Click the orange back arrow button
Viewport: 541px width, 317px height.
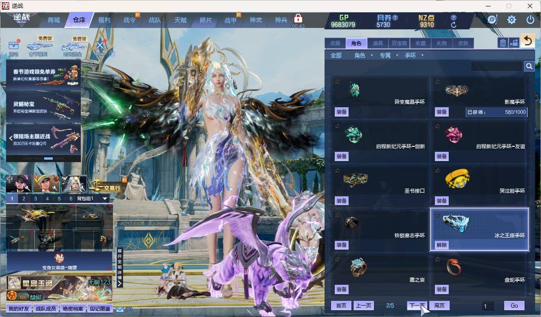pyautogui.click(x=528, y=41)
